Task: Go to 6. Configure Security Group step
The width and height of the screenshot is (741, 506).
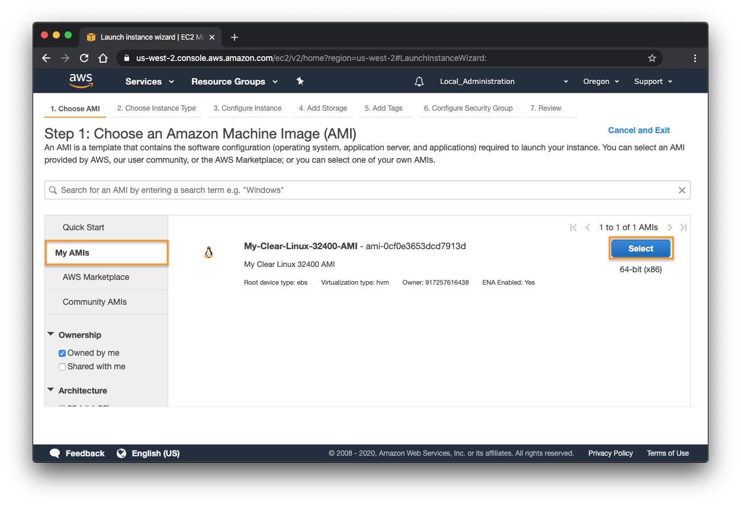Action: (468, 108)
